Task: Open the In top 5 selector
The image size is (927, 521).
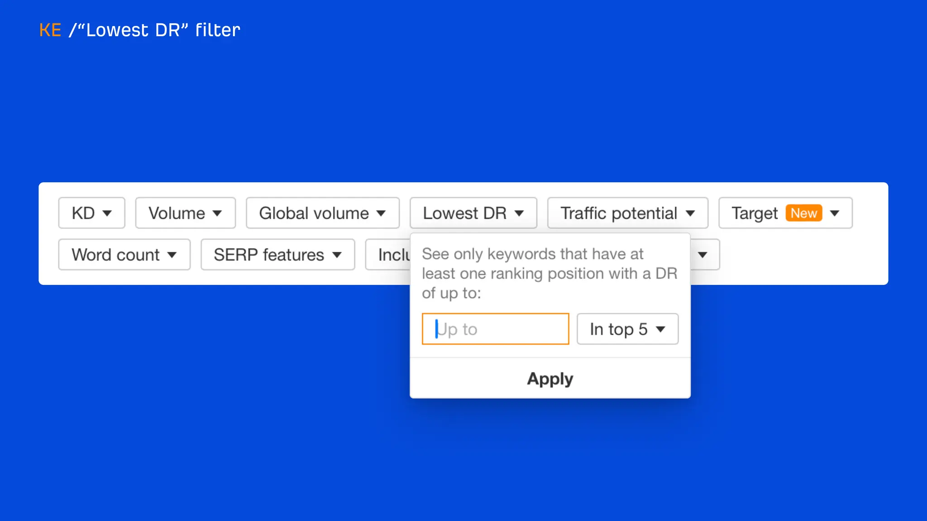Action: 627,329
